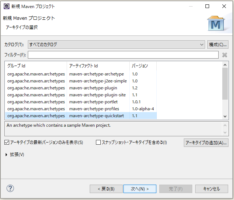Viewport: 234px width, 200px height.
Task: Open the help question mark icon
Action: [10, 189]
